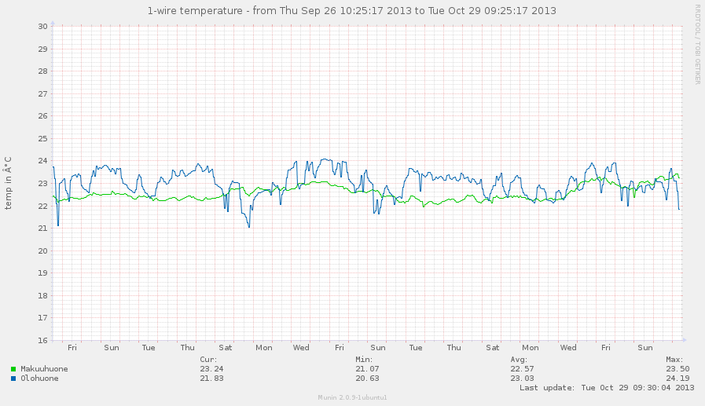The height and width of the screenshot is (406, 705).
Task: Click the green Makuuhuone legend swatch
Action: (13, 369)
